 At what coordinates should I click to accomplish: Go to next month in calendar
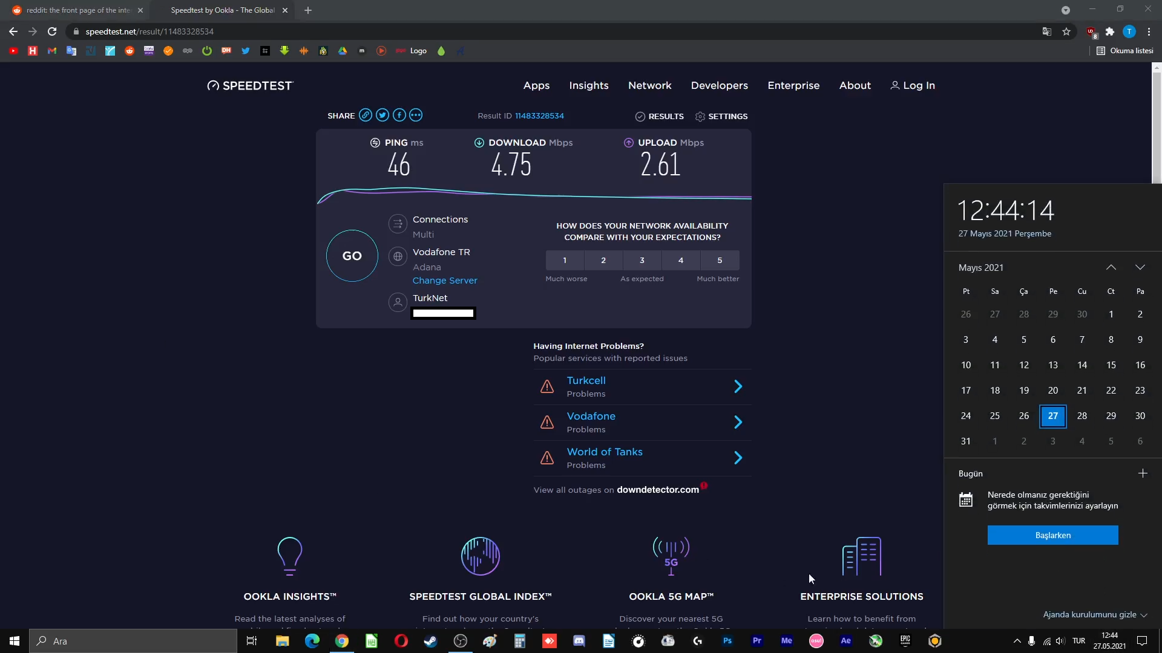click(x=1140, y=267)
